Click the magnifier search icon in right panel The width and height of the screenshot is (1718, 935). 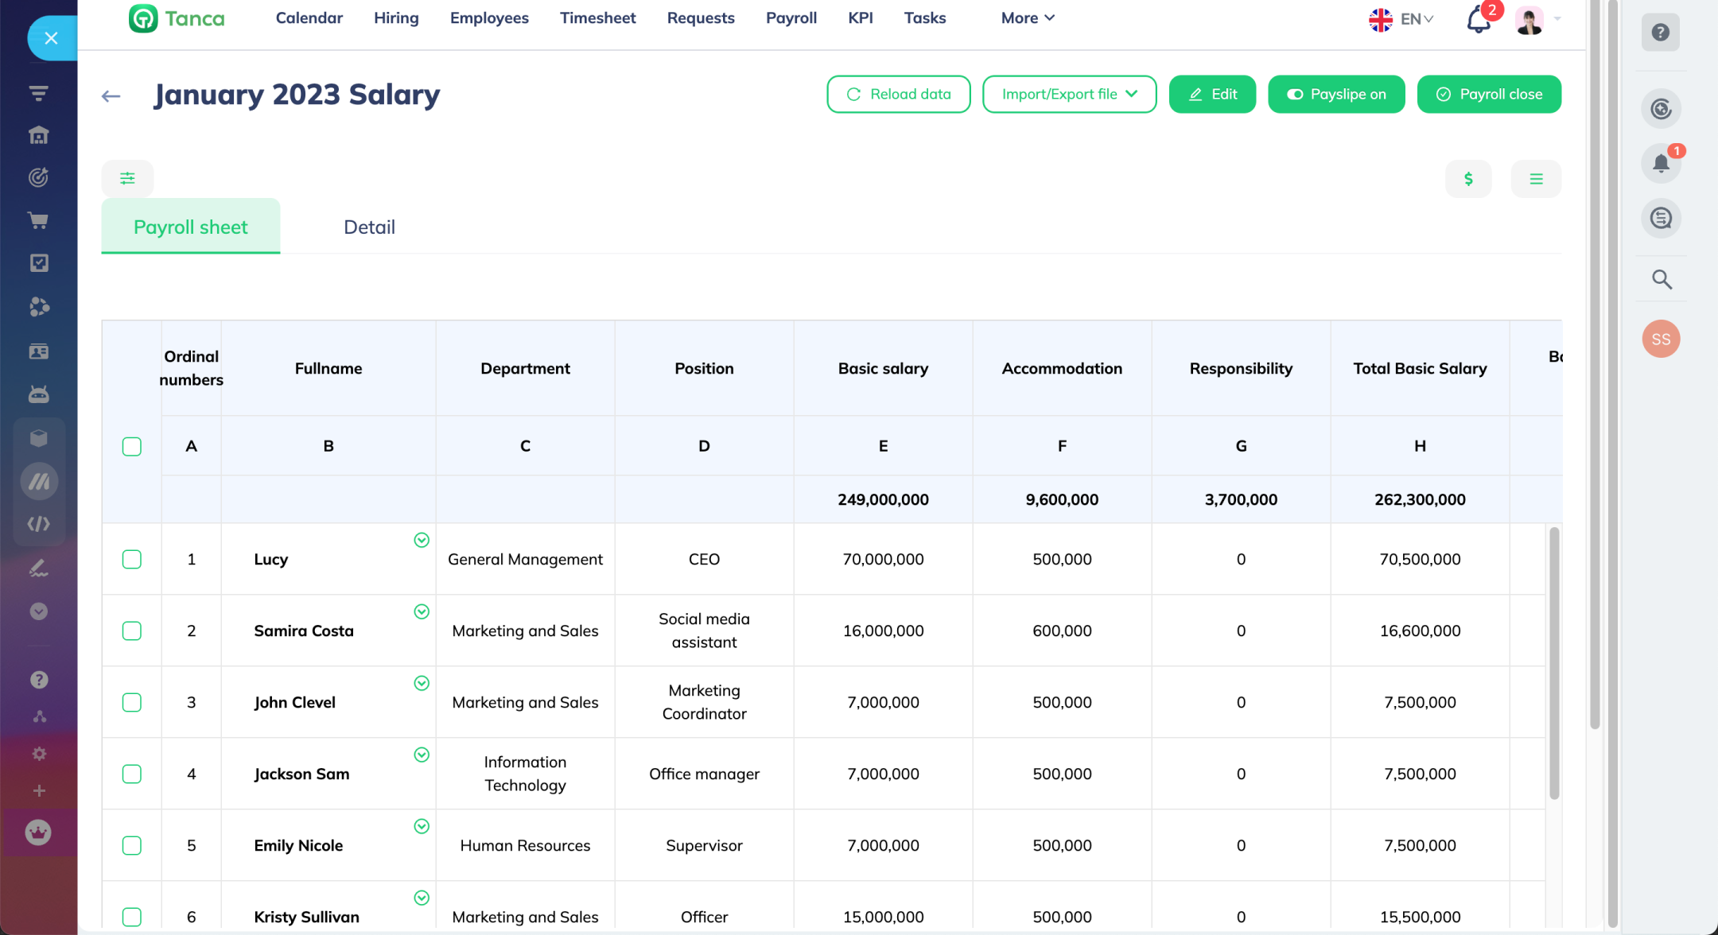point(1661,279)
